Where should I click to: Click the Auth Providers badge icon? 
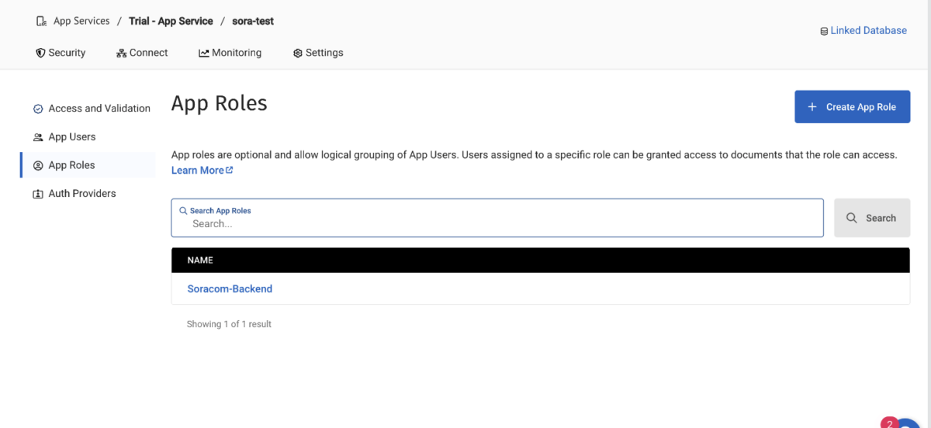(38, 194)
